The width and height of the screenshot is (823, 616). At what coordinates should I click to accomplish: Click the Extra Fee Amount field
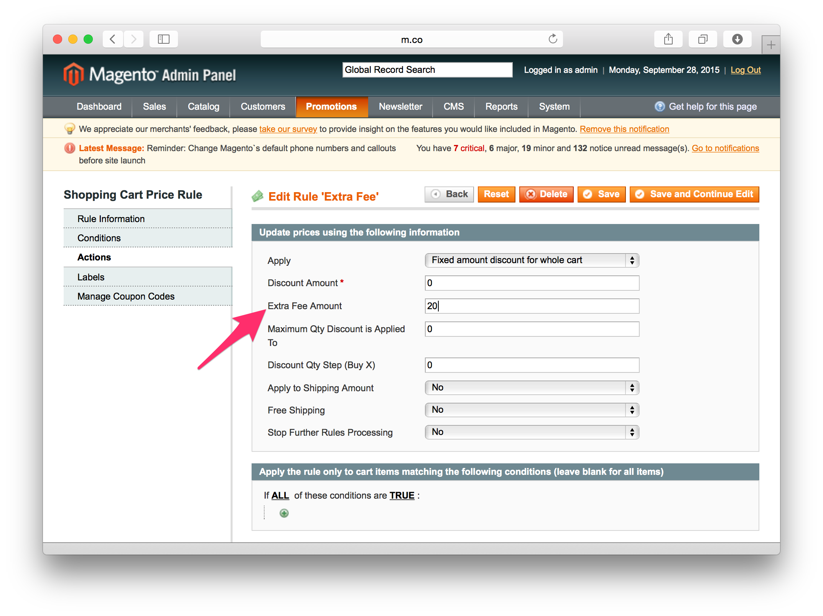point(532,306)
